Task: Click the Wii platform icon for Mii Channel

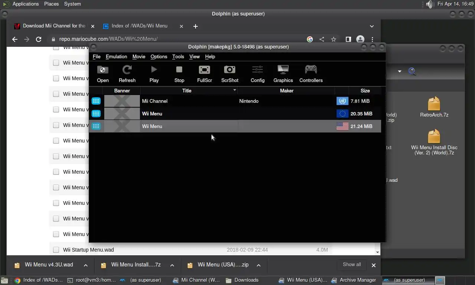Action: point(96,101)
